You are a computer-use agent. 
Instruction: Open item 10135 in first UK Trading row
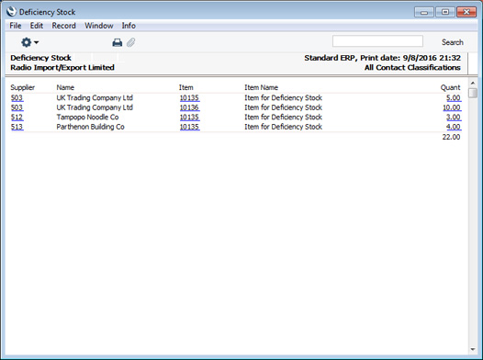pos(189,98)
